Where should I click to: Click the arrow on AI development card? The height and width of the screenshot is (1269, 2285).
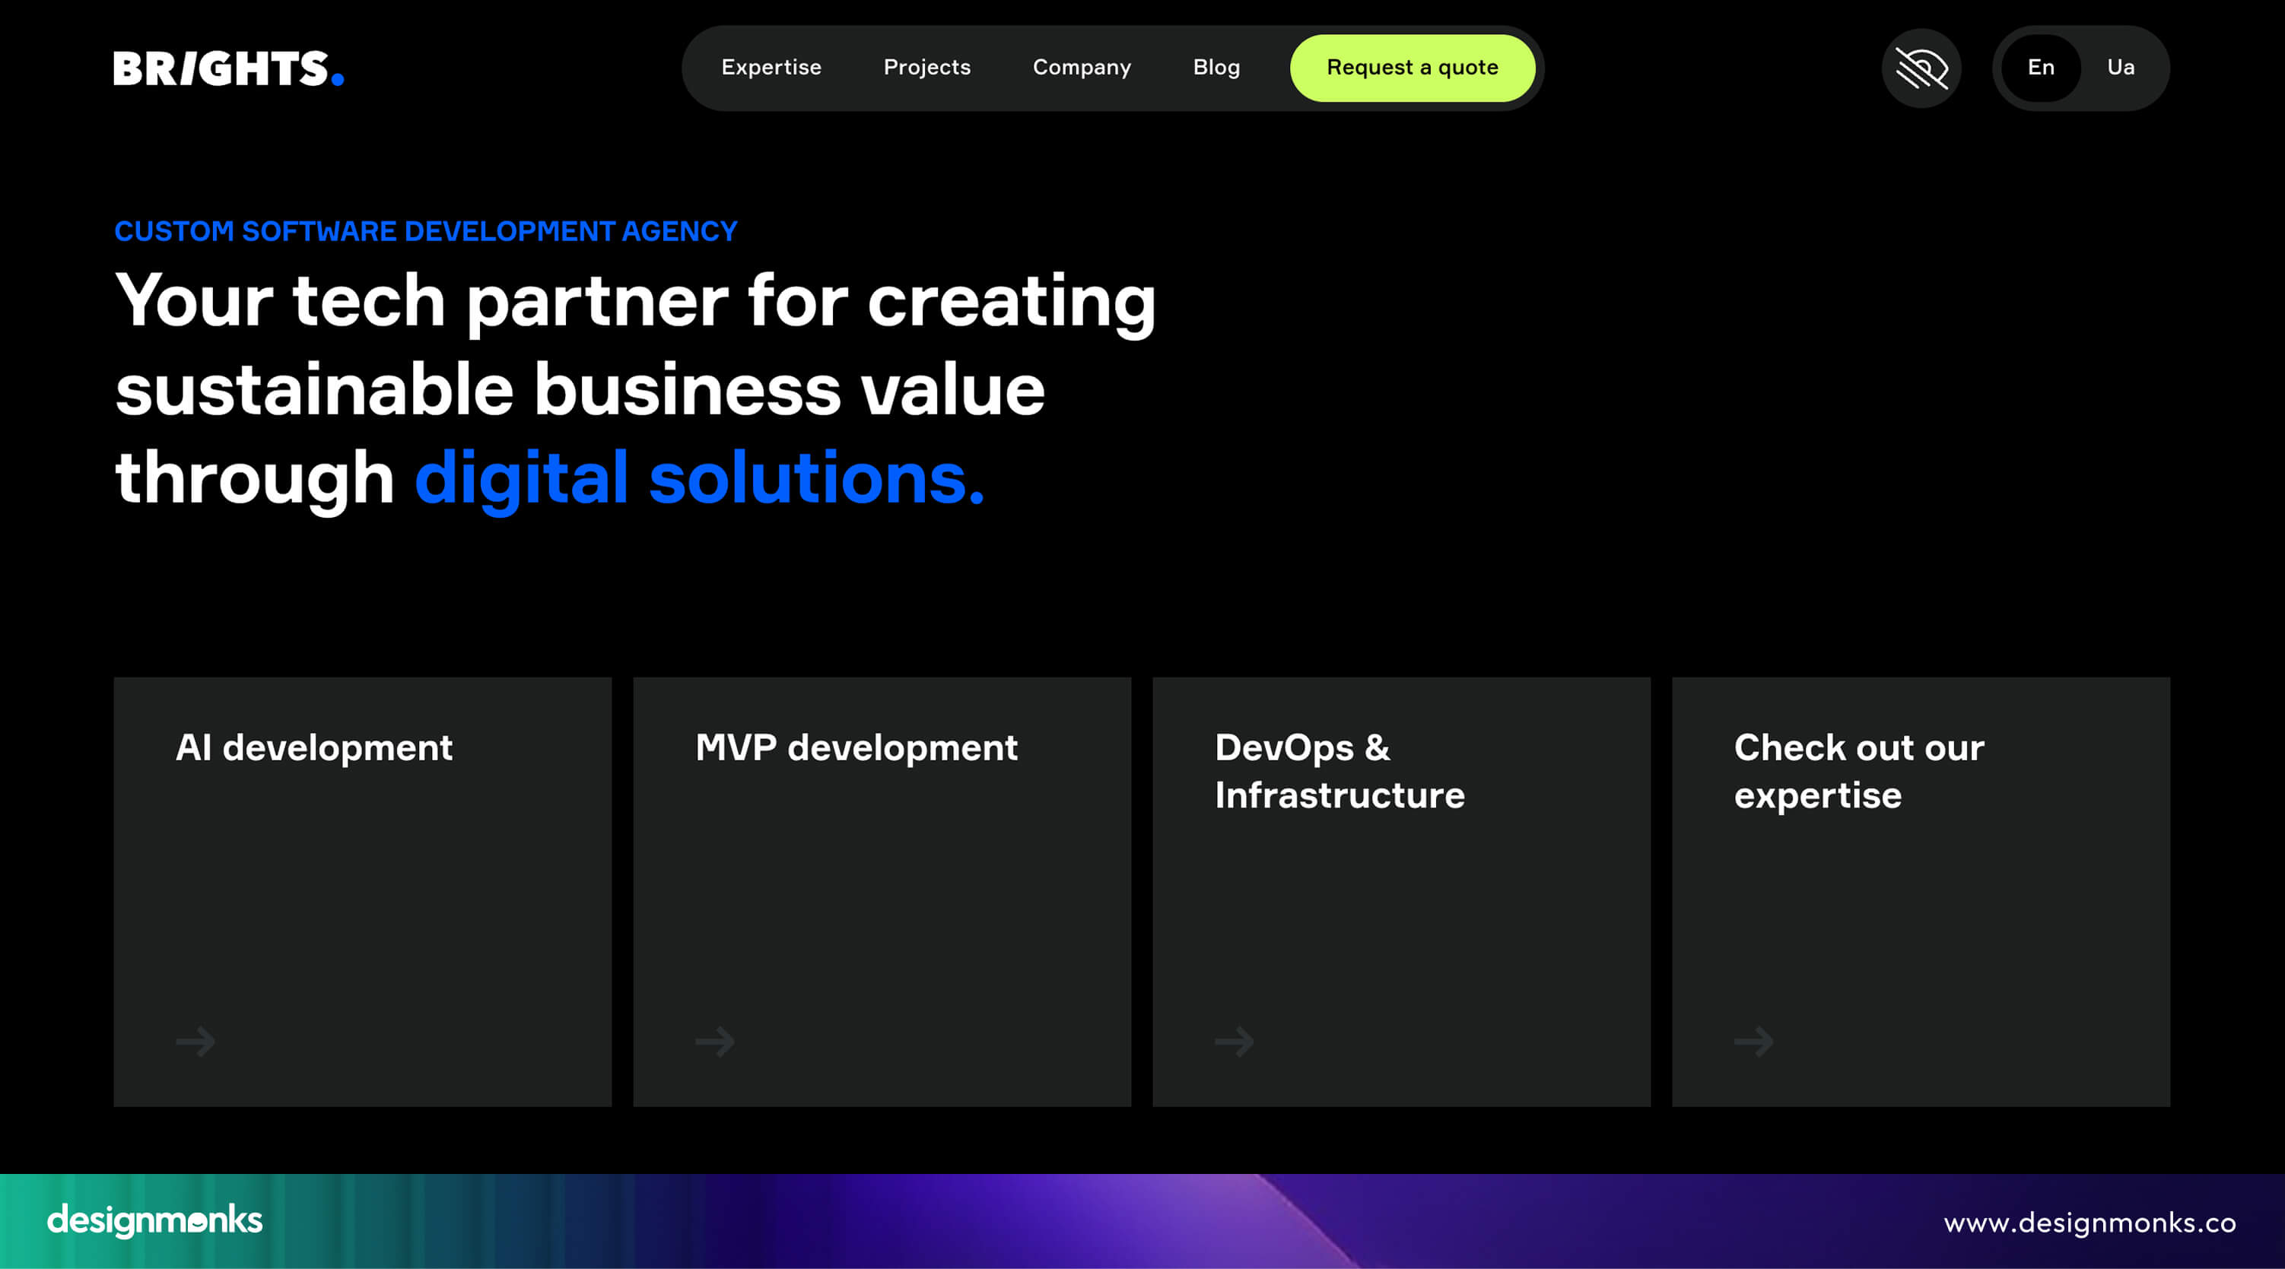pyautogui.click(x=195, y=1041)
